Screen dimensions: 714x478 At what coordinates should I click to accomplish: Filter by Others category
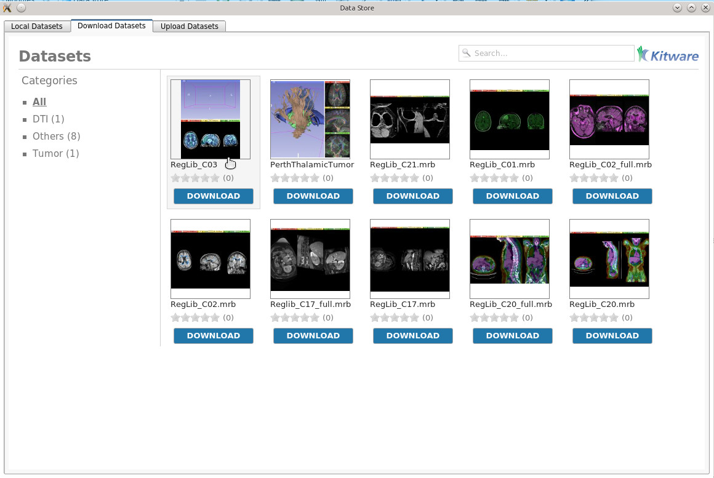[56, 136]
